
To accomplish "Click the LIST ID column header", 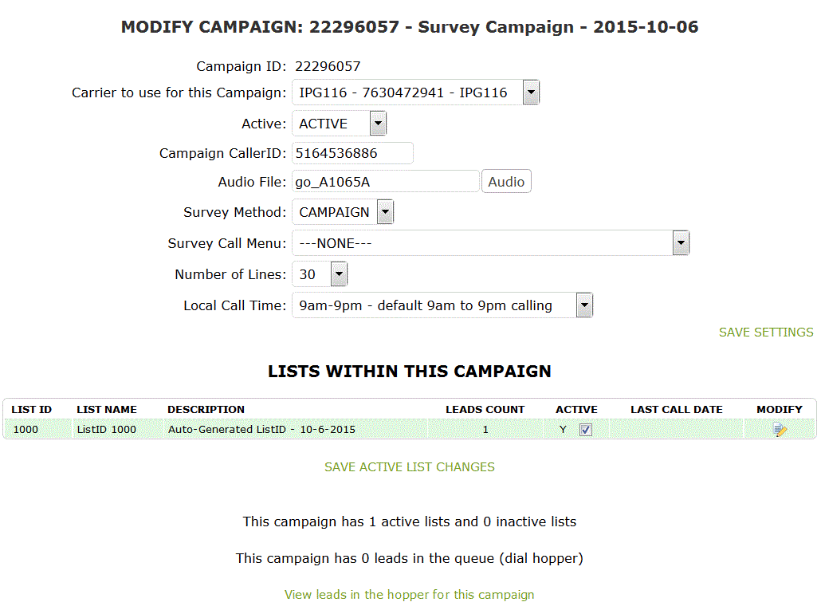I will point(32,410).
